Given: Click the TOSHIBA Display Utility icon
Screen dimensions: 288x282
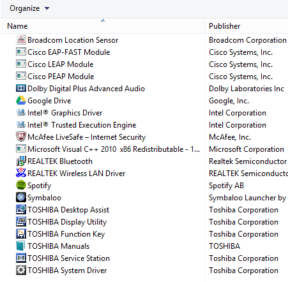Looking at the screenshot, I should click(21, 221).
